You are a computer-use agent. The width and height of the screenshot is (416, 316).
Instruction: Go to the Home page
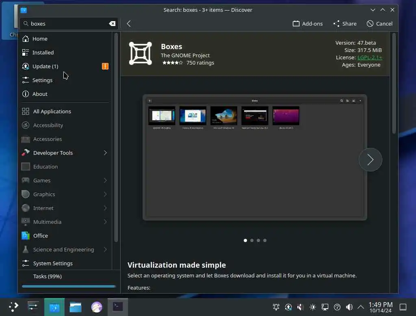(65, 39)
